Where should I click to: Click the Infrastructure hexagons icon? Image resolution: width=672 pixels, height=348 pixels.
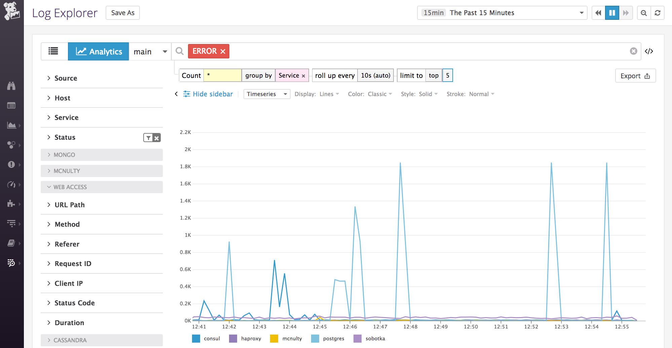12,145
